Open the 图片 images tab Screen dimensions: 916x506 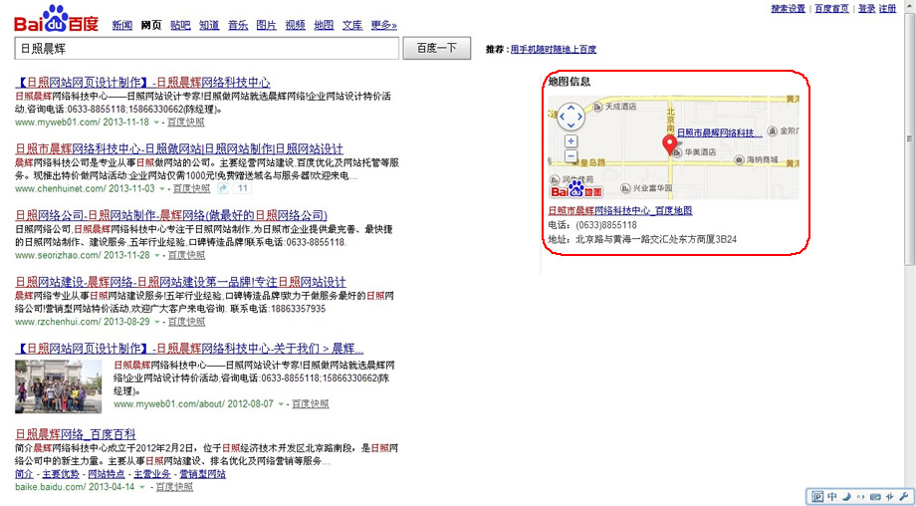[x=267, y=25]
